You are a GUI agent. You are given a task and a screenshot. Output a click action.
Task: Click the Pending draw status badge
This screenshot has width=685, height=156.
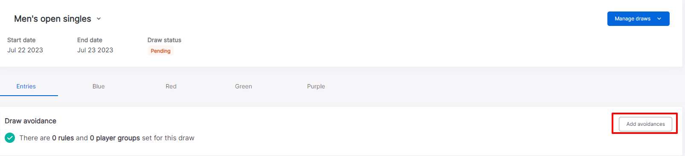[160, 51]
